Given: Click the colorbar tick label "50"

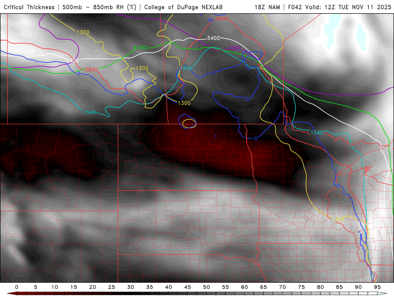Looking at the screenshot, I should tap(206, 287).
